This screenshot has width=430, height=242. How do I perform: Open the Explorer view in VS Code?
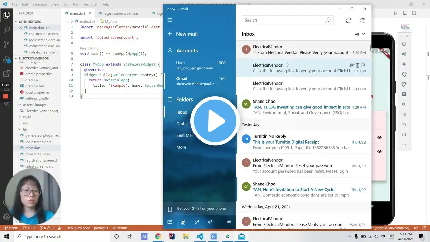[6, 15]
